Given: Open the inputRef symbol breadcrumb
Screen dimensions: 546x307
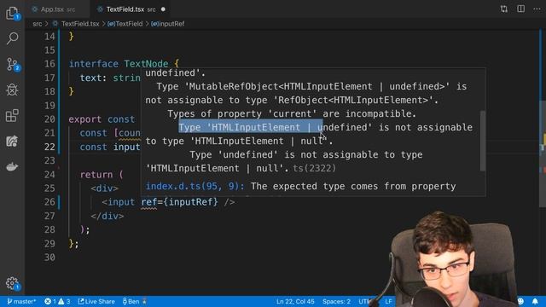Looking at the screenshot, I should (168, 24).
